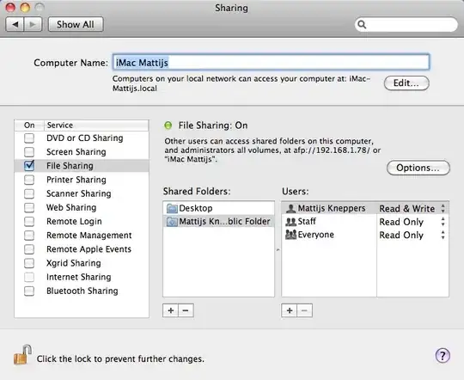Click the Mattijs Kneppers user icon
This screenshot has width=464, height=380.
tap(291, 209)
